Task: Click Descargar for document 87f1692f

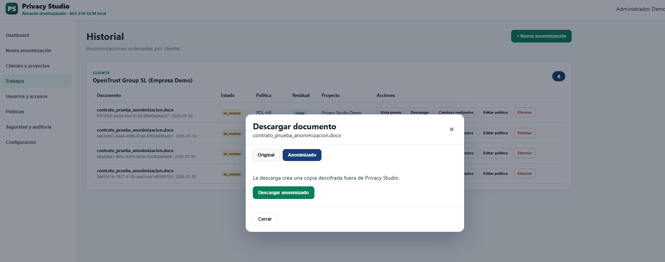Action: click(420, 113)
